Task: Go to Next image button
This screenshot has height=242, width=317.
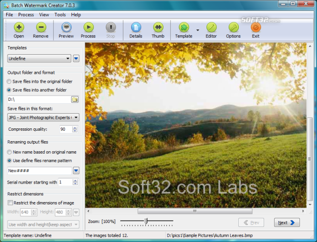Action: (x=287, y=223)
